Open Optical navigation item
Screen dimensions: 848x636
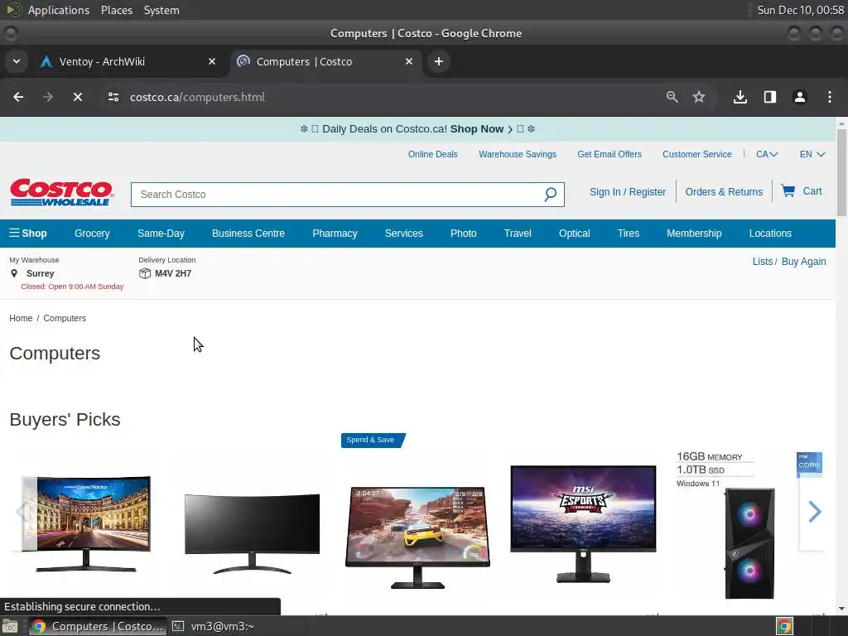click(575, 234)
